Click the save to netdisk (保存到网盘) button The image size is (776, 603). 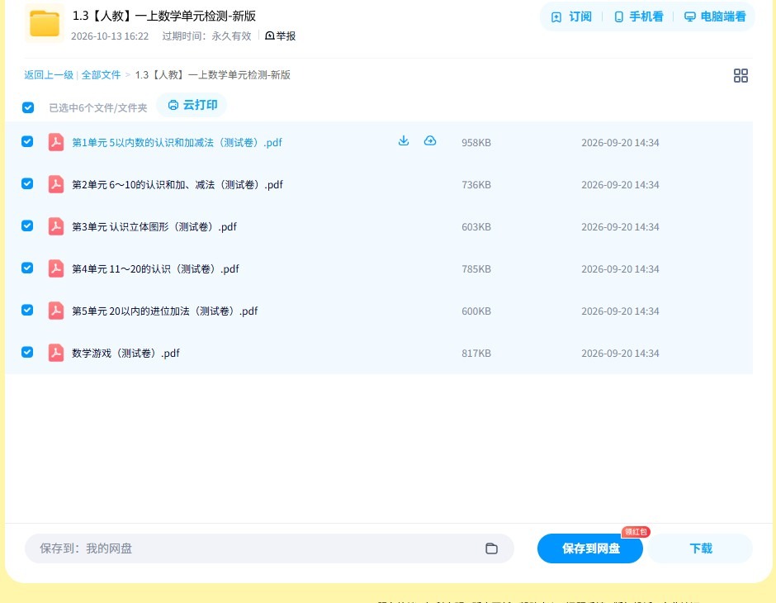(590, 548)
